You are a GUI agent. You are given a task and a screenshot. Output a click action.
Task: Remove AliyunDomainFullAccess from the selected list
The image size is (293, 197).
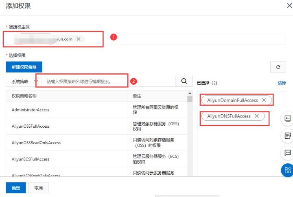pyautogui.click(x=264, y=100)
